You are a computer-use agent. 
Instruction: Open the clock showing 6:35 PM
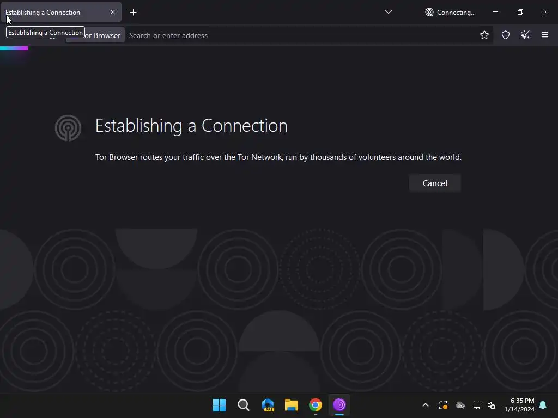[x=519, y=405]
